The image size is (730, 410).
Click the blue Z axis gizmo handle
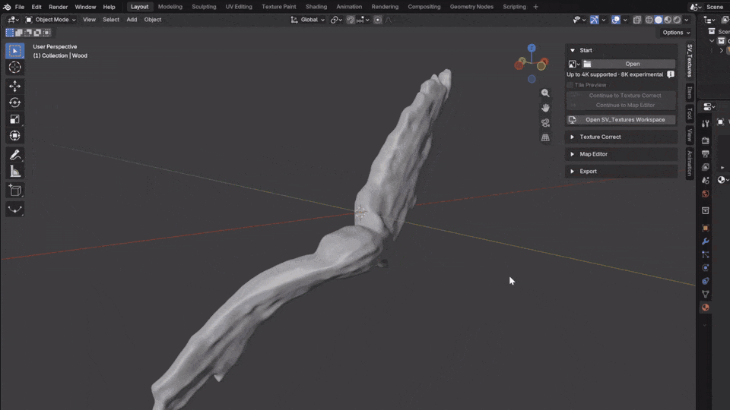coord(532,48)
